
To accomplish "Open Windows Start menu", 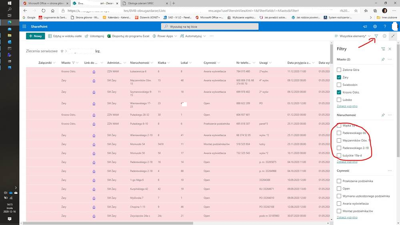I will point(10,3).
